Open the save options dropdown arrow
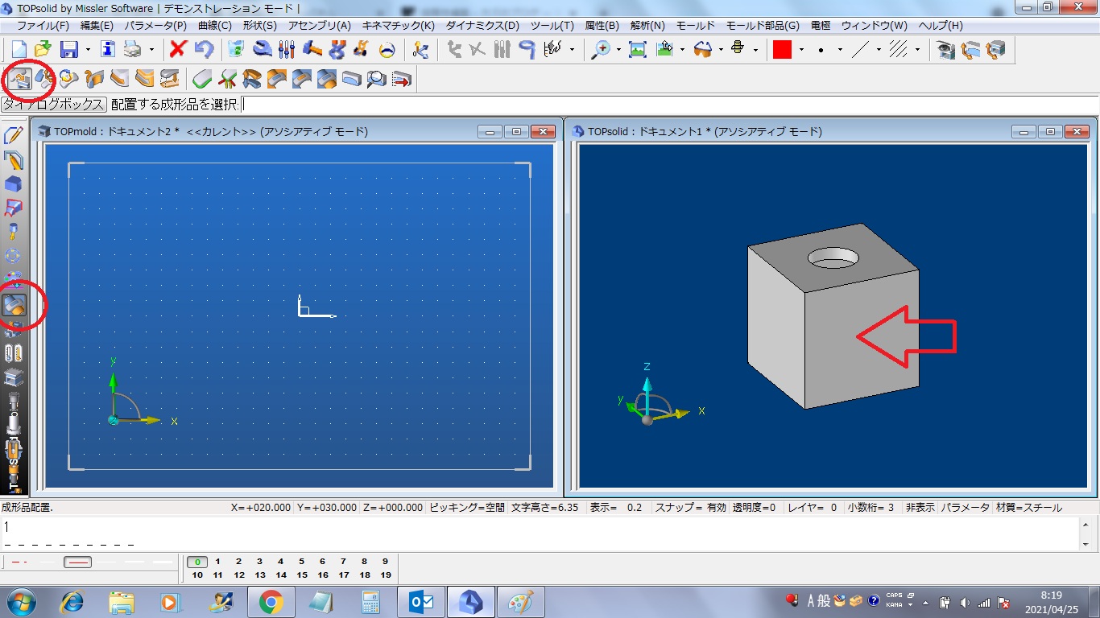Screen dimensions: 1100x618 [x=88, y=50]
